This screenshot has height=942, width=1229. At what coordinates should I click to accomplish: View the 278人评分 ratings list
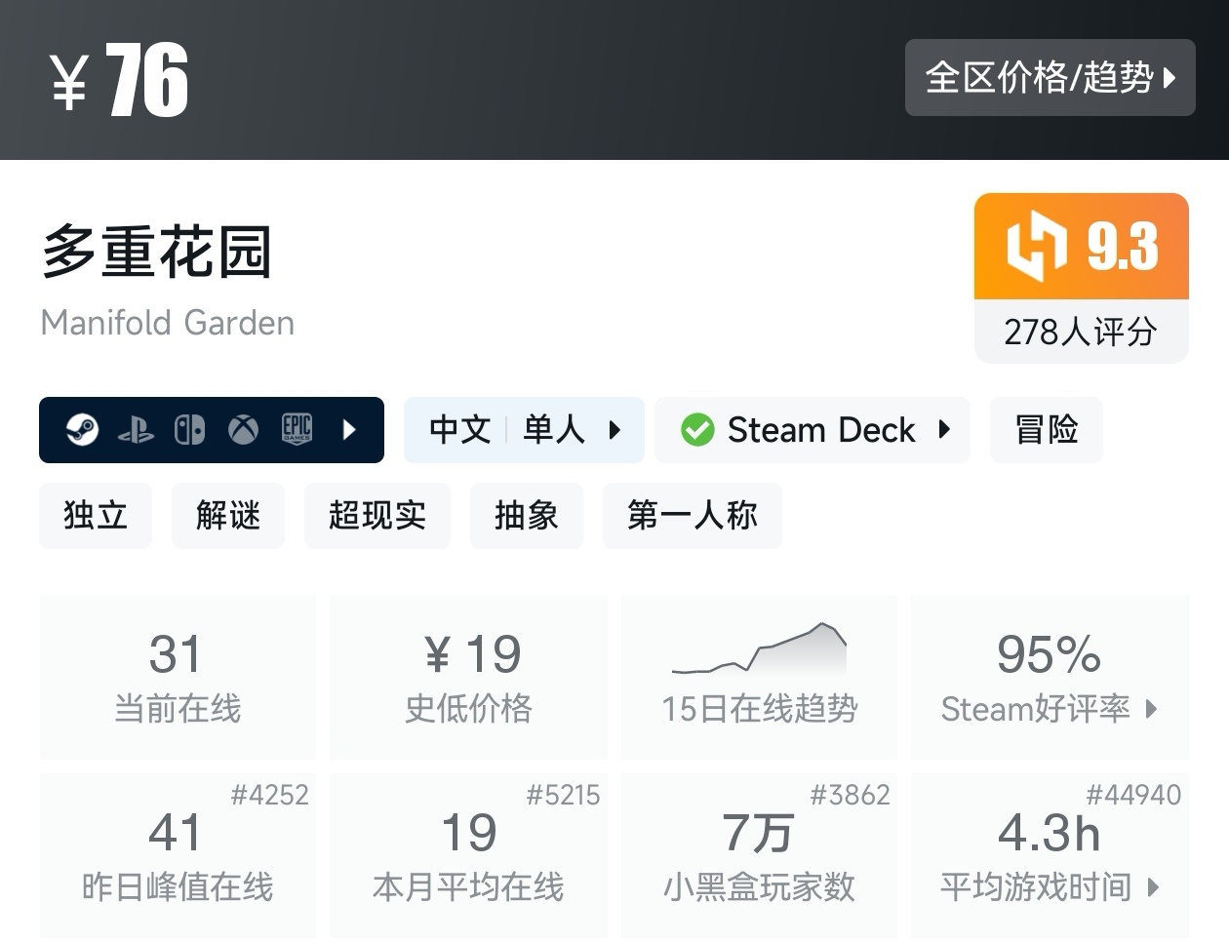[x=1081, y=334]
